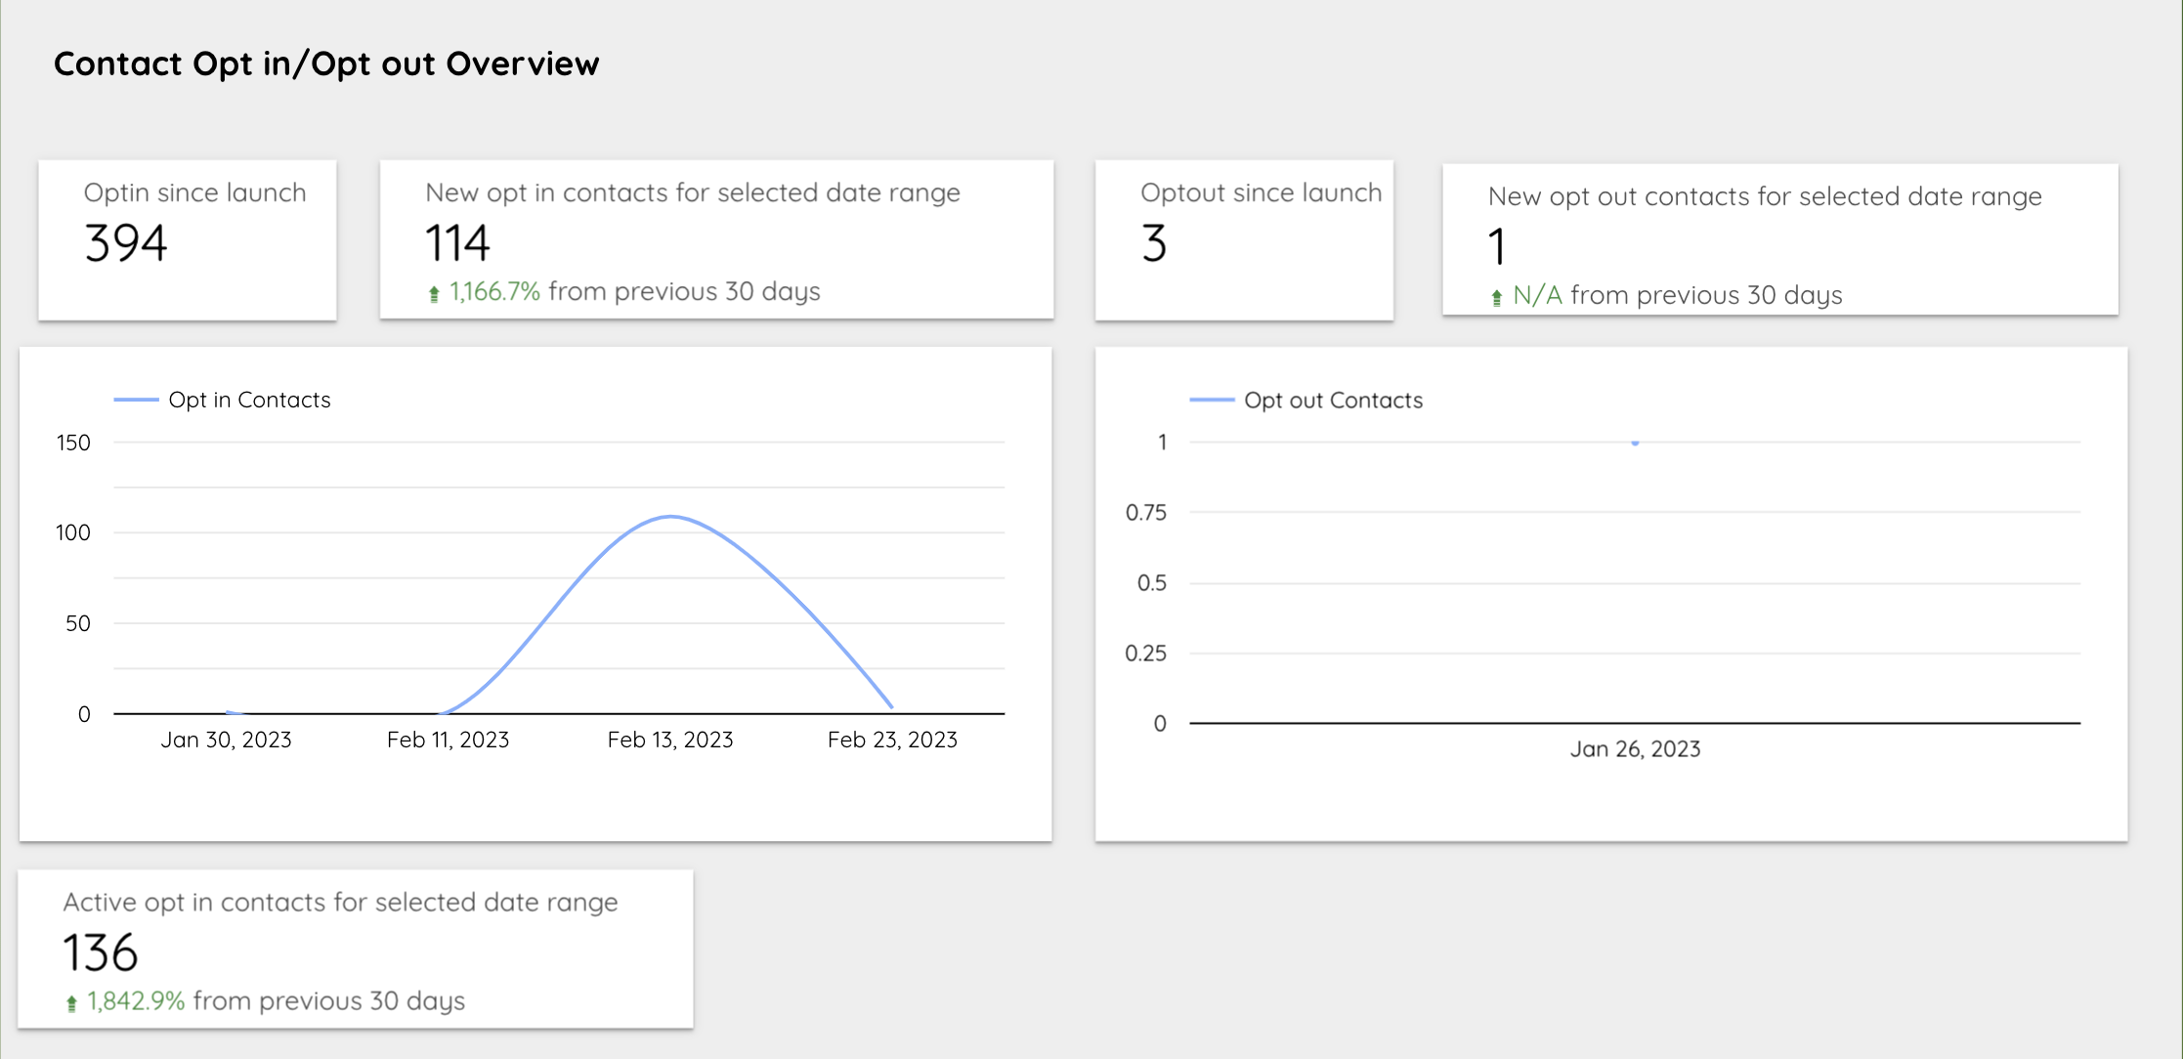Select the 'Feb 13, 2023' axis label
The width and height of the screenshot is (2183, 1059).
point(670,740)
